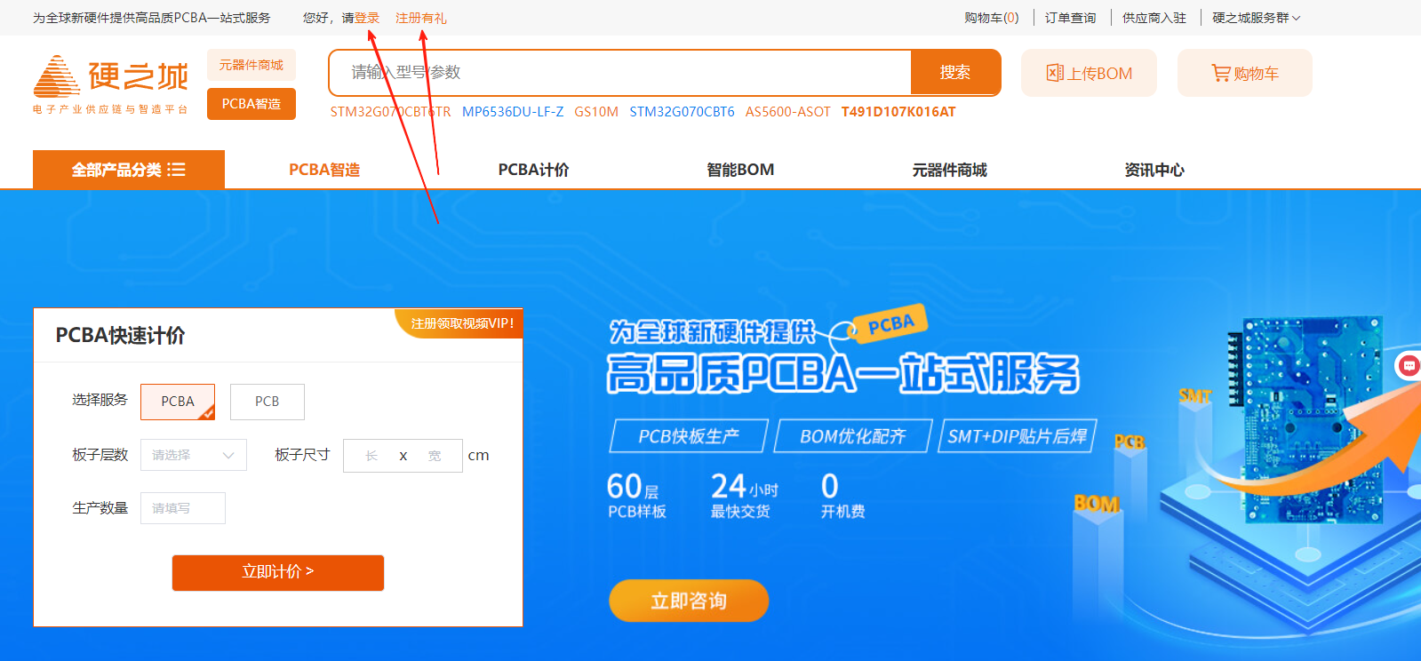Open the PCBA计价 nav item
The image size is (1421, 661).
coord(533,170)
